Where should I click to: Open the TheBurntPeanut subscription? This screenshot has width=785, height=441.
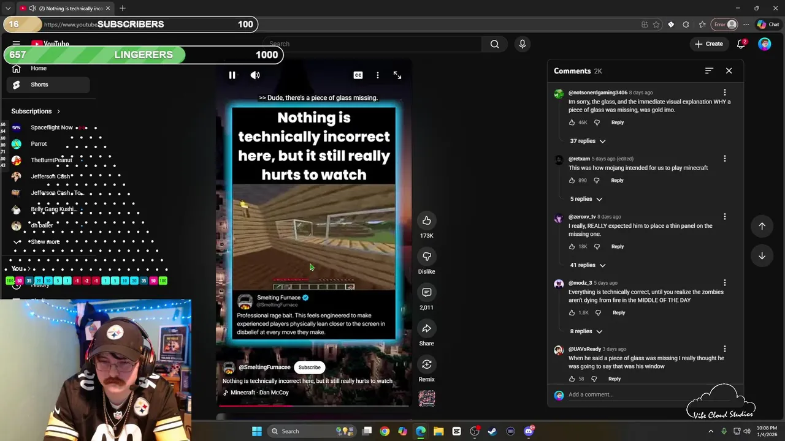pyautogui.click(x=48, y=160)
